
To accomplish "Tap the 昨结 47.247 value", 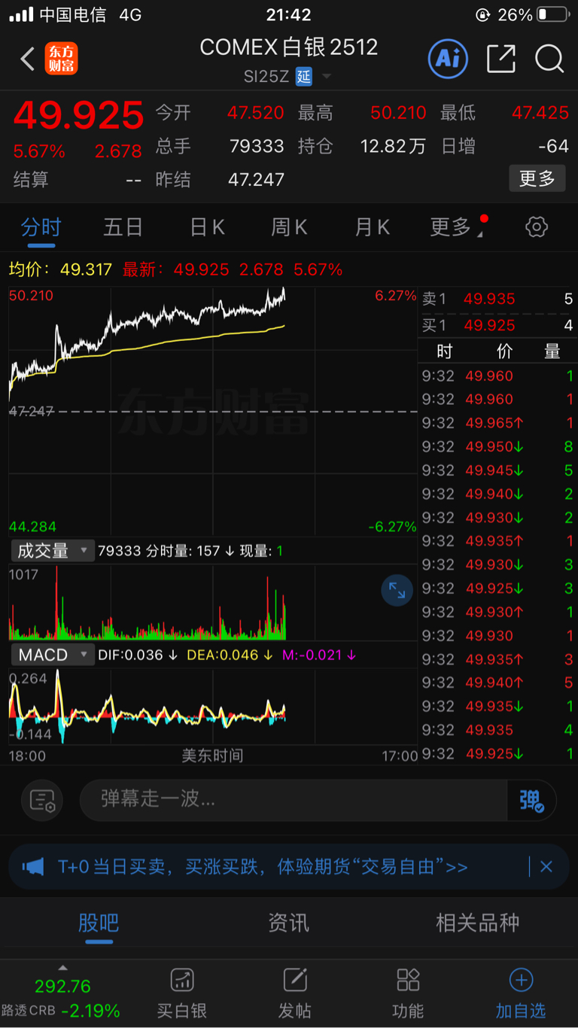I will (x=256, y=179).
